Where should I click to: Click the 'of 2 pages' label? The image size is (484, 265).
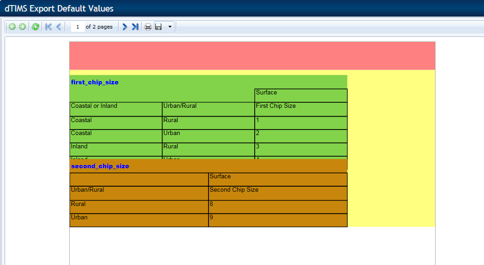click(99, 27)
